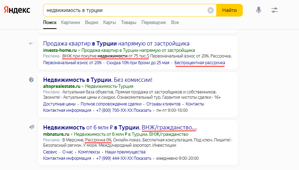Click the mbnature.ru favicon
The image size is (299, 170).
31,127
